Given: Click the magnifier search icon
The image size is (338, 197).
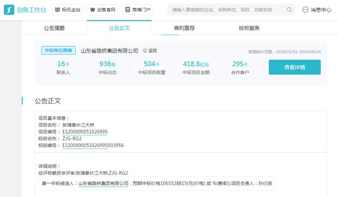Looking at the screenshot, I should pyautogui.click(x=289, y=10).
